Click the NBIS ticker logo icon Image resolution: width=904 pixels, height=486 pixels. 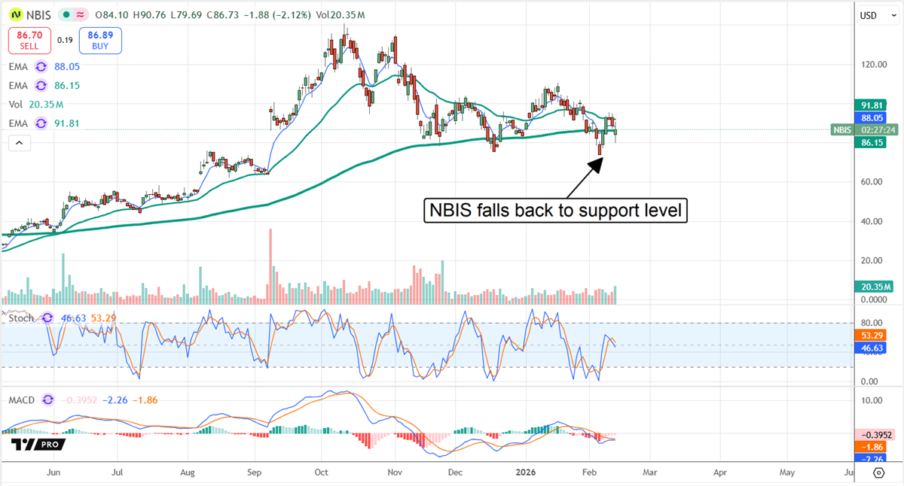[x=16, y=14]
